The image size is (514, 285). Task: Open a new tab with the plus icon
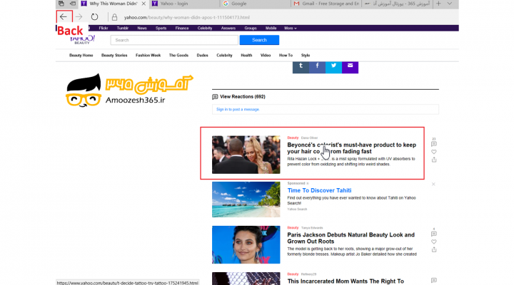click(x=438, y=4)
